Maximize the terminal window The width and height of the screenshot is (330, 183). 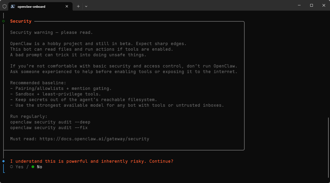(x=312, y=5)
